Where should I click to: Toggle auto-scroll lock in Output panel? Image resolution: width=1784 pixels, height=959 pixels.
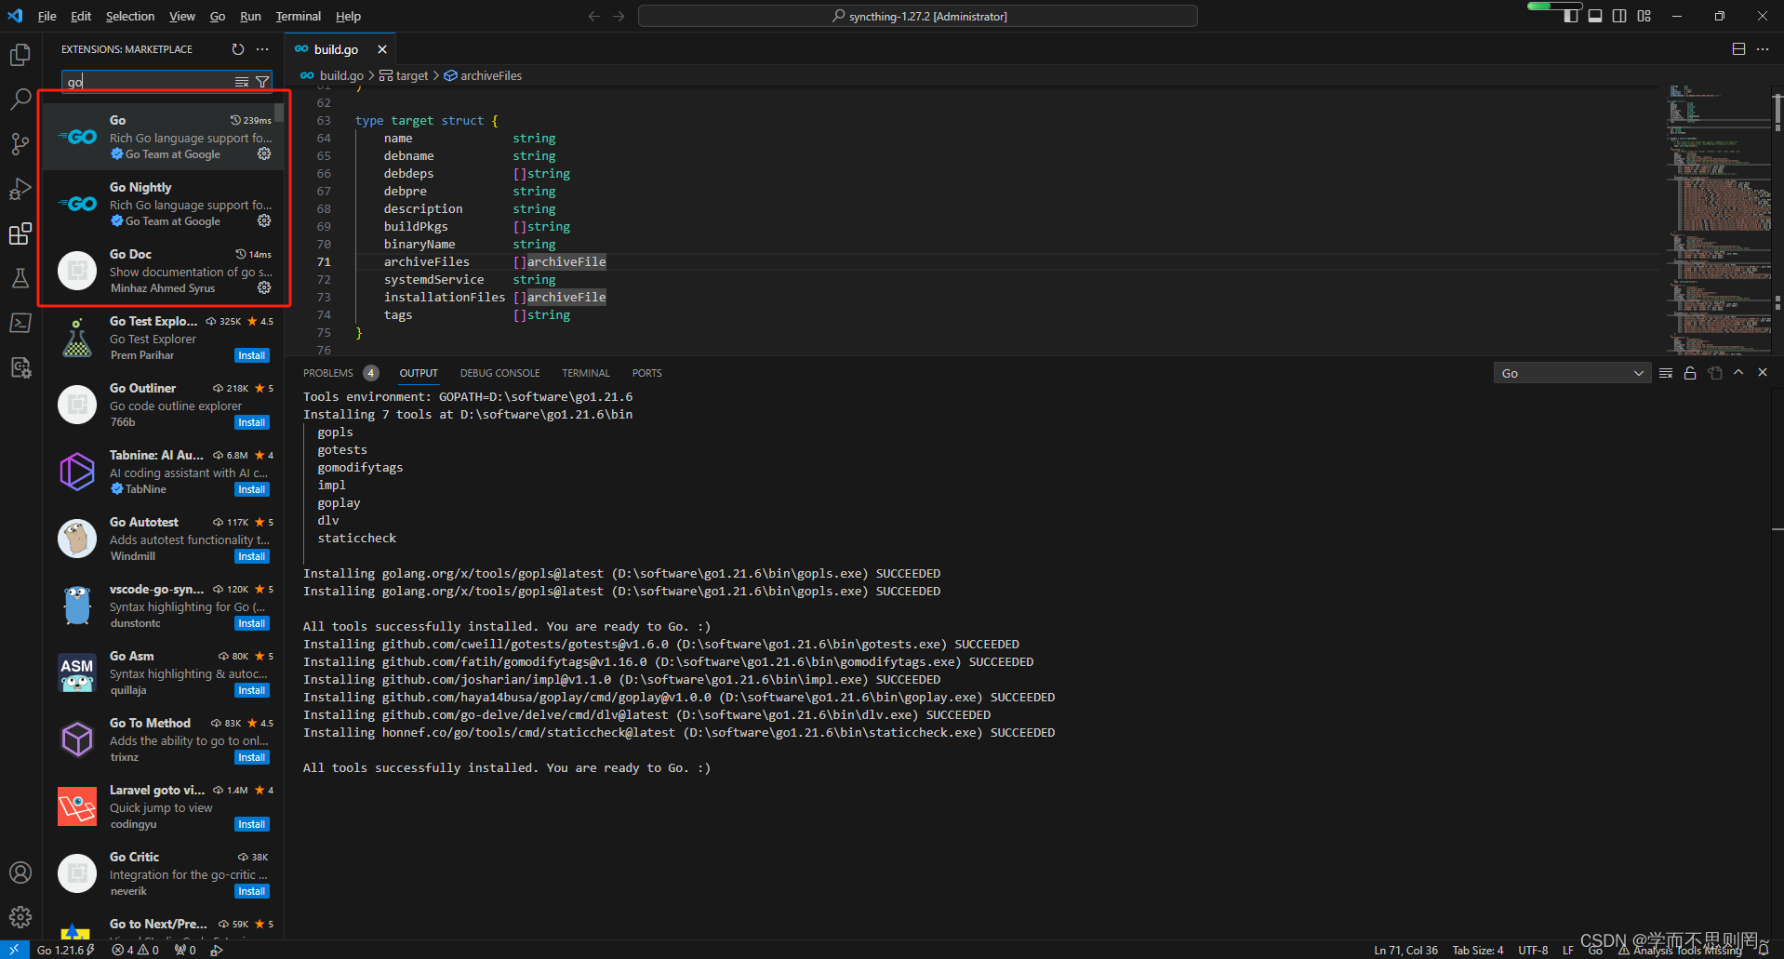tap(1690, 372)
